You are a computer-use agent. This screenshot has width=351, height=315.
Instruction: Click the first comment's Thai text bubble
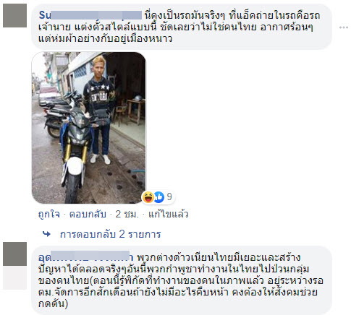(182, 27)
